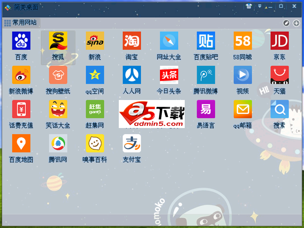304x228 pixels.
Task: Click the 新浪微博 text label
Action: [21, 91]
